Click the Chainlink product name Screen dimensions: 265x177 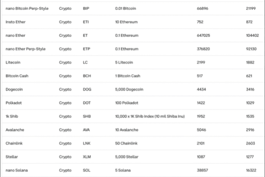tap(15, 143)
